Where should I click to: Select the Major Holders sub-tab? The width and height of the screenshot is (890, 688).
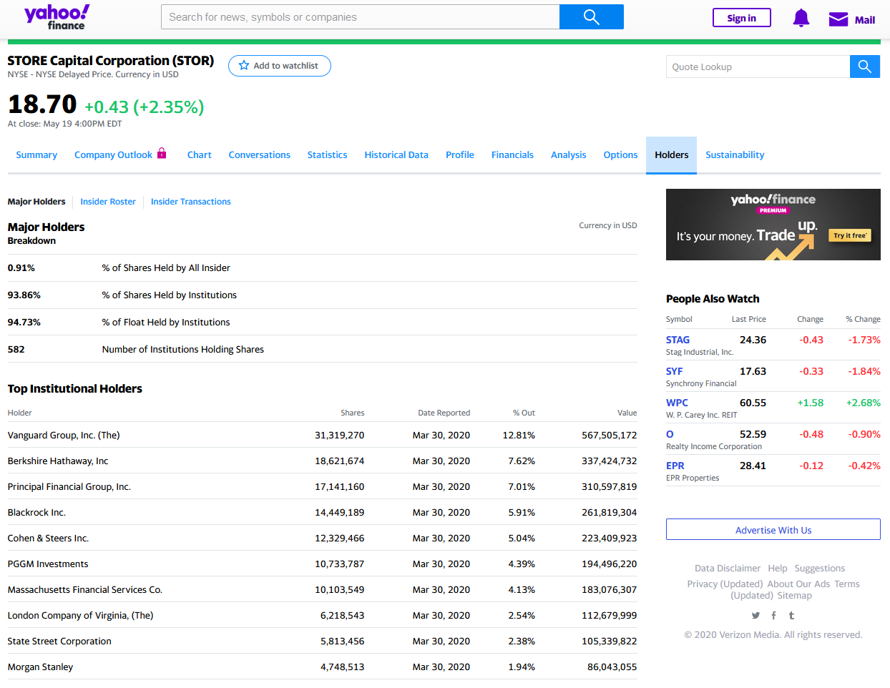click(x=36, y=202)
